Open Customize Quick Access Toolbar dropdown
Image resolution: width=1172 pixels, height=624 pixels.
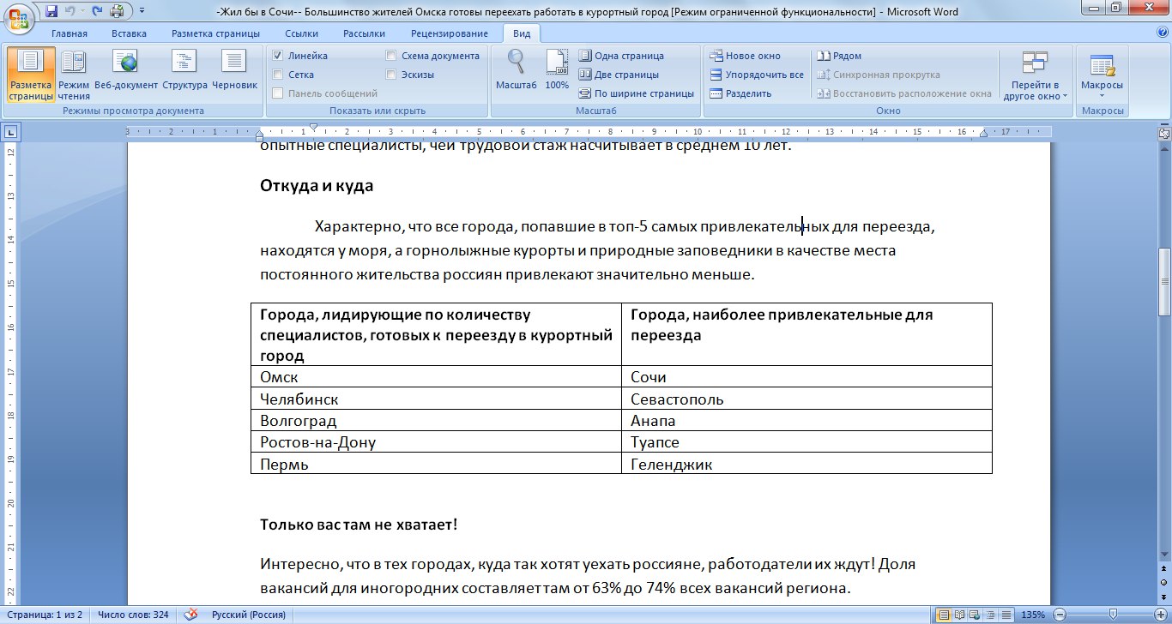pyautogui.click(x=141, y=12)
